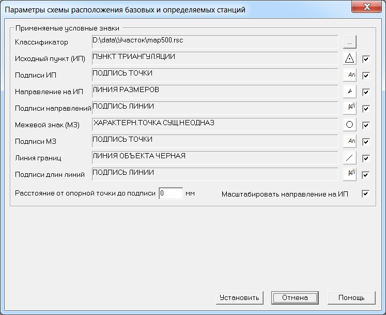Open classifier browse button with ellipsis

(x=350, y=42)
